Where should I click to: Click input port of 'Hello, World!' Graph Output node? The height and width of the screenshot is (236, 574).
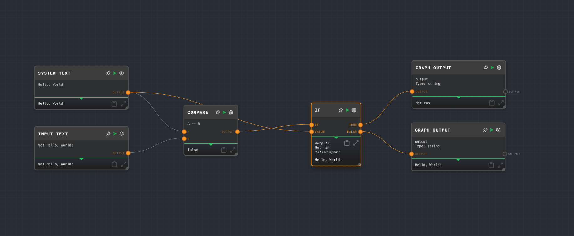click(x=412, y=154)
